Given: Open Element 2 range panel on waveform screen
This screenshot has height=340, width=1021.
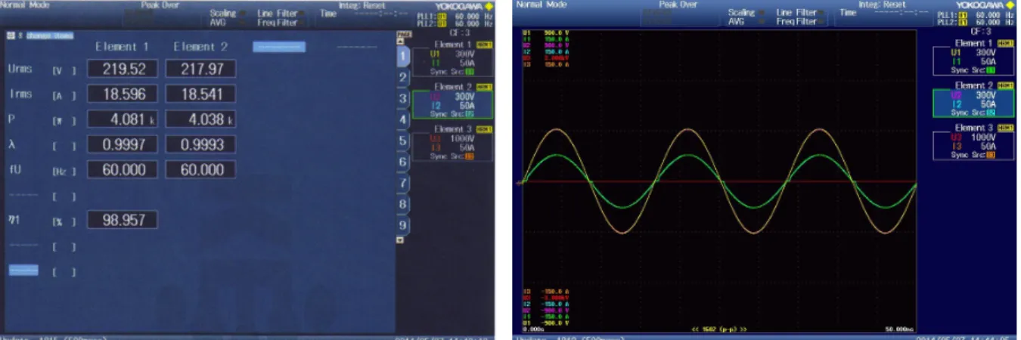Looking at the screenshot, I should [x=972, y=99].
